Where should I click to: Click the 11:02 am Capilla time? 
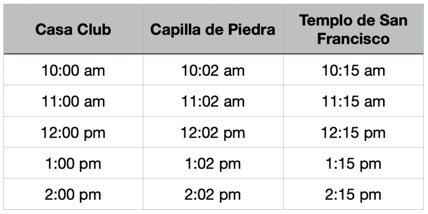212,101
